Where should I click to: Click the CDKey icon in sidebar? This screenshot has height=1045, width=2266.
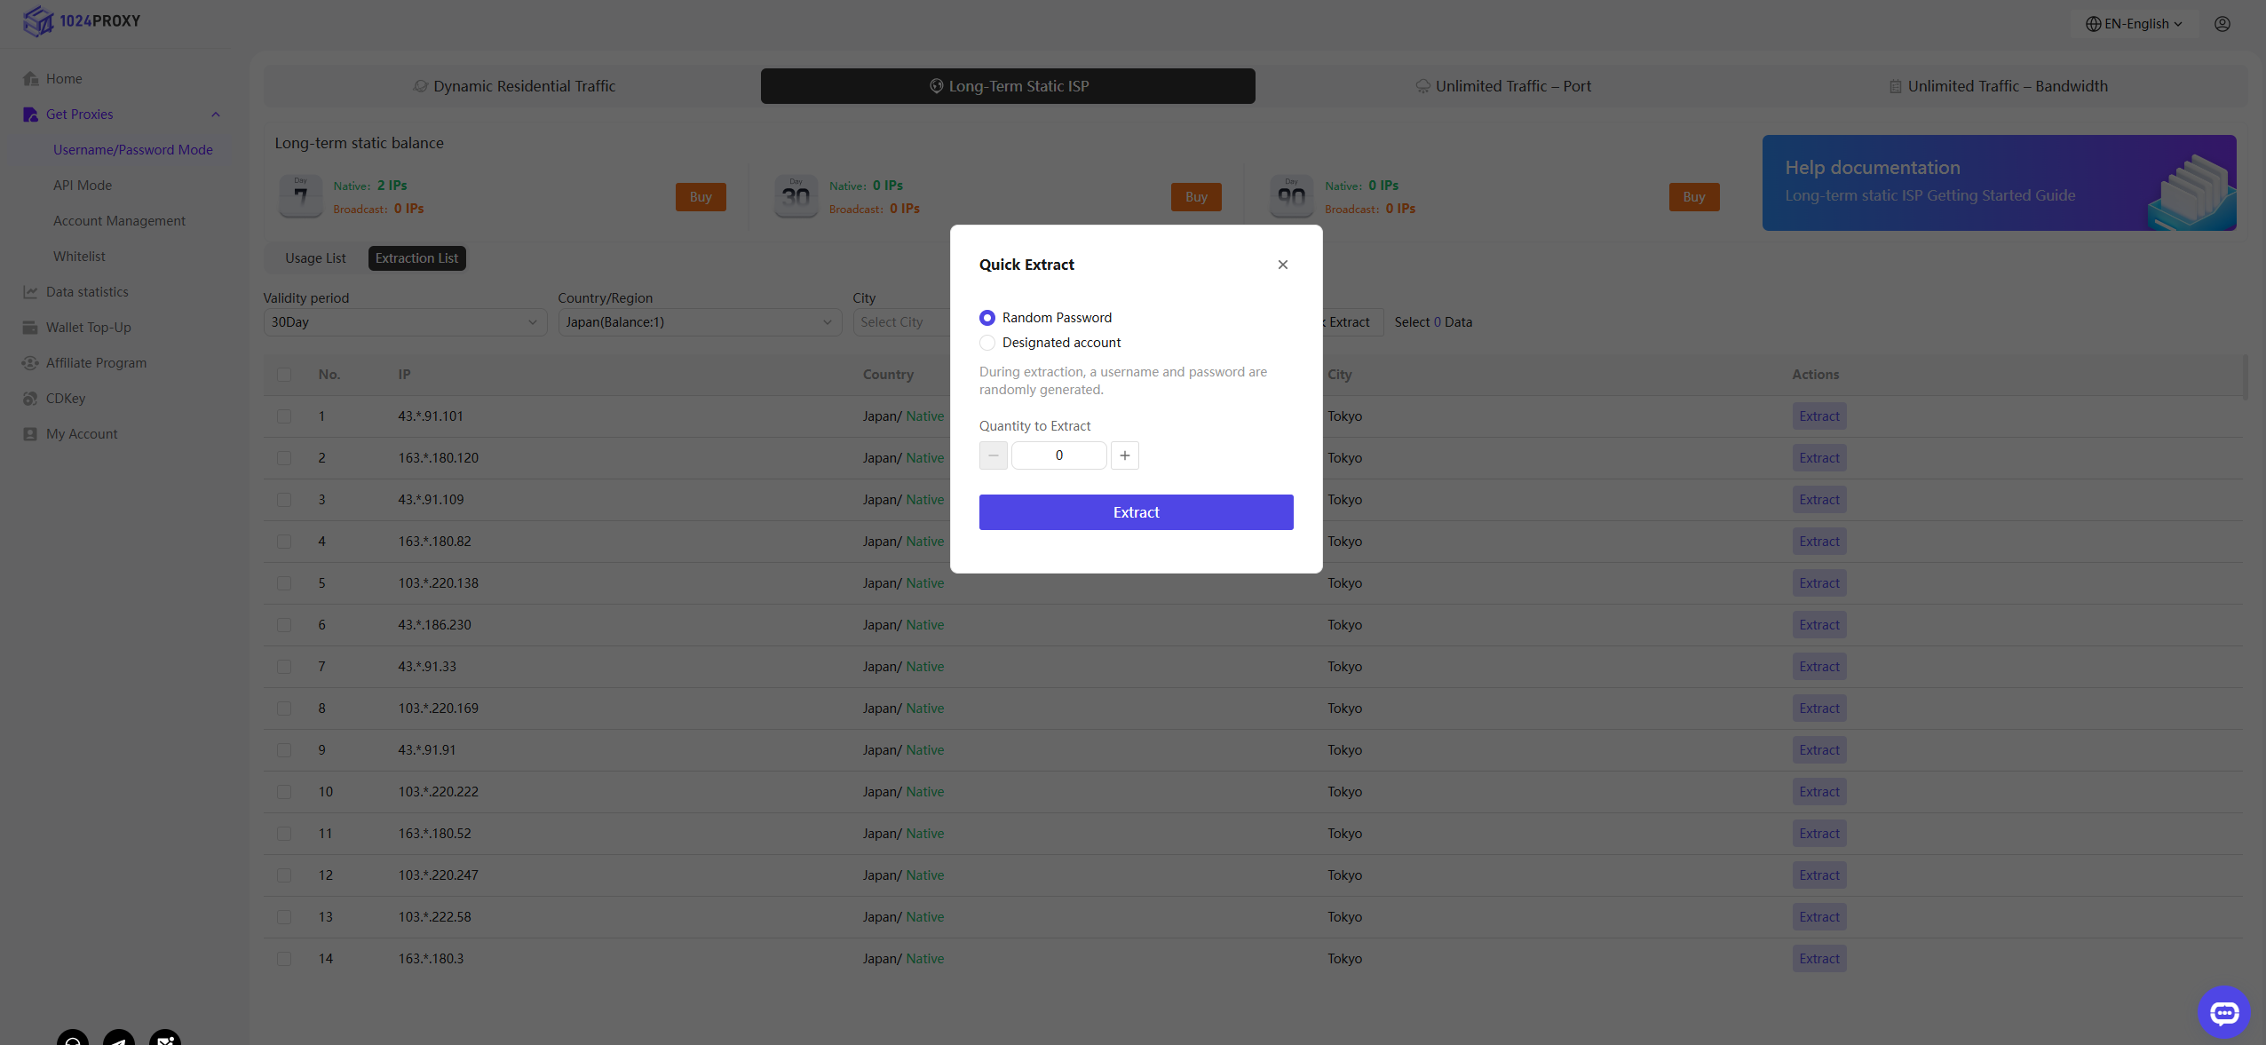point(30,399)
